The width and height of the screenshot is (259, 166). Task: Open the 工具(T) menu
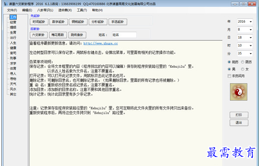tap(82, 10)
